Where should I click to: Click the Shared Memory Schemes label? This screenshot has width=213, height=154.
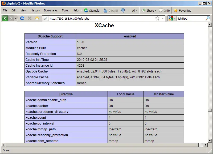pyautogui.click(x=45, y=83)
